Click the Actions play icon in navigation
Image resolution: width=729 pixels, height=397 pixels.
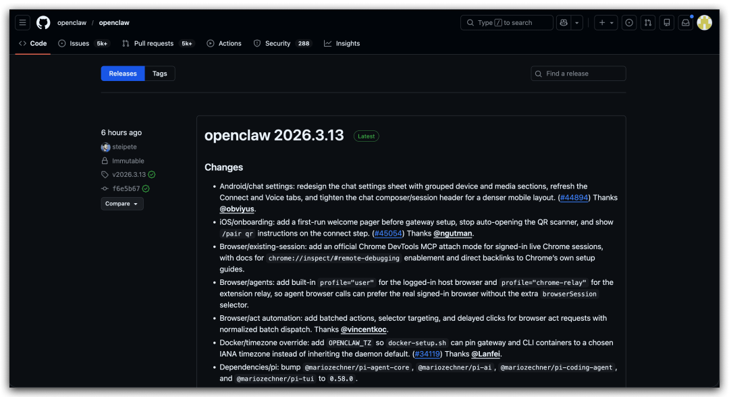pos(209,43)
